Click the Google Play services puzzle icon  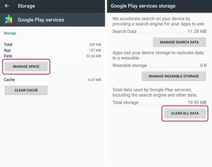(9, 20)
